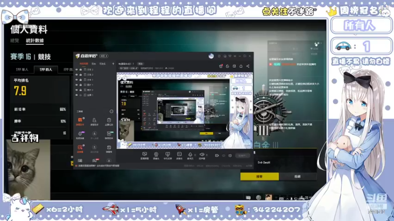The height and width of the screenshot is (221, 394).
Task: Open the orange tool in third toolbox row
Action: click(x=80, y=148)
